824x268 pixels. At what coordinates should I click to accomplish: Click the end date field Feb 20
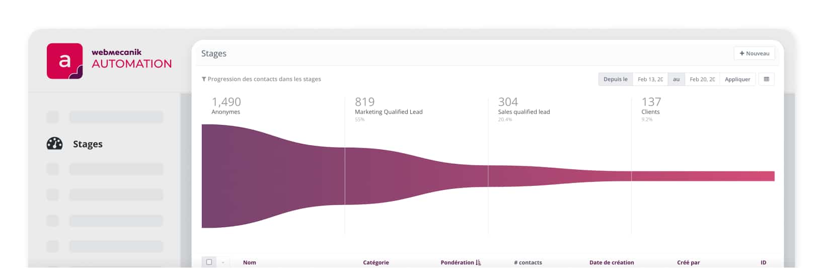coord(702,79)
